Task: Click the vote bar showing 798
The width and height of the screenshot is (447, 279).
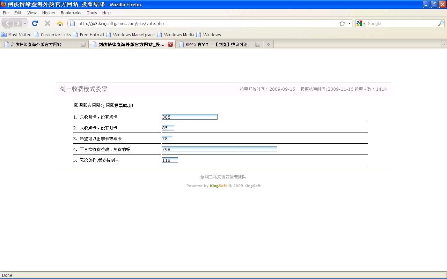Action: tap(219, 149)
